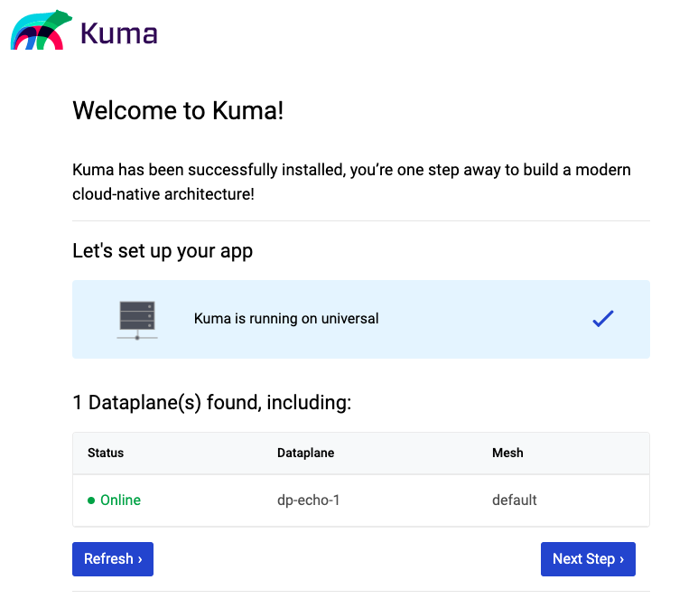Click the Online status text

(121, 500)
